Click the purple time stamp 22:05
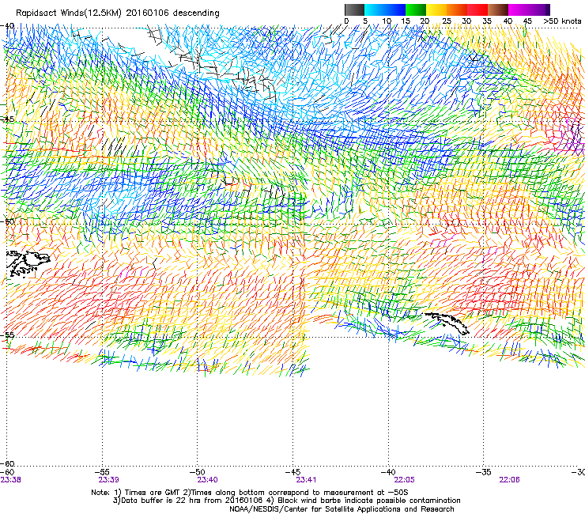The image size is (585, 514). click(x=405, y=480)
